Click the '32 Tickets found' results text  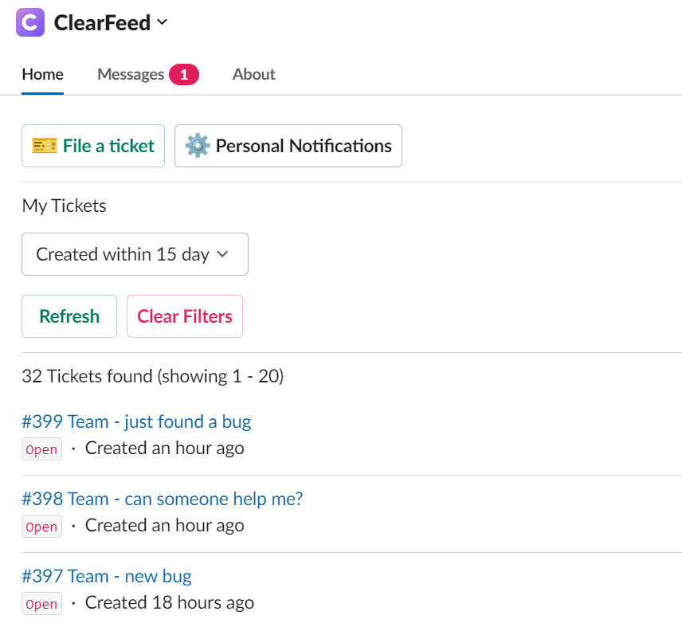[152, 376]
